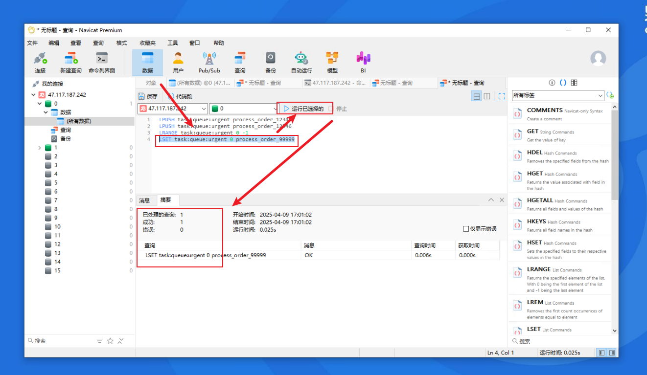This screenshot has height=375, width=647.
Task: Close the result pane with X
Action: pos(502,200)
